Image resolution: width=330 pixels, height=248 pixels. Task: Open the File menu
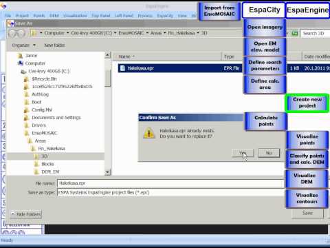(x=8, y=16)
